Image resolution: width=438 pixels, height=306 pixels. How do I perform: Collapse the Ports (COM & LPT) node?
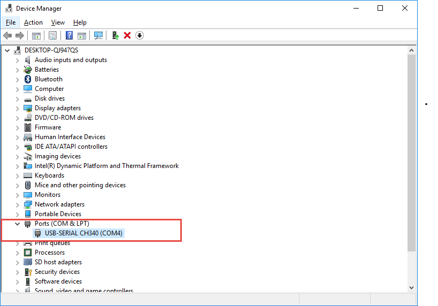coord(17,224)
